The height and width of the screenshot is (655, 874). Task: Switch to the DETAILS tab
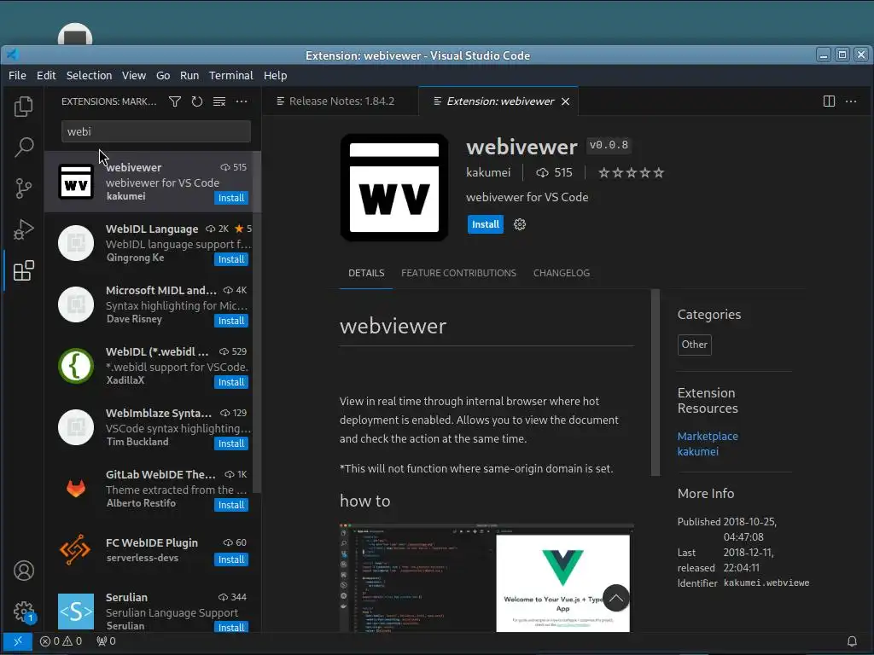coord(366,273)
